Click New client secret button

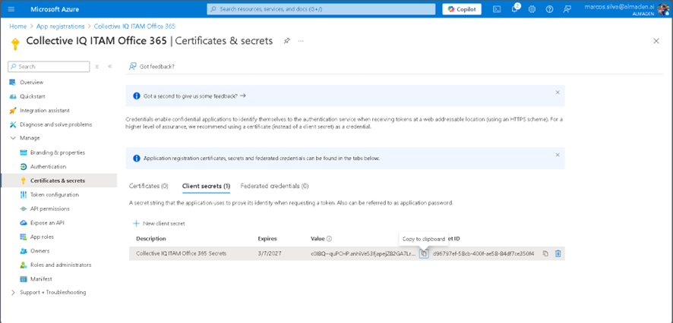(159, 224)
